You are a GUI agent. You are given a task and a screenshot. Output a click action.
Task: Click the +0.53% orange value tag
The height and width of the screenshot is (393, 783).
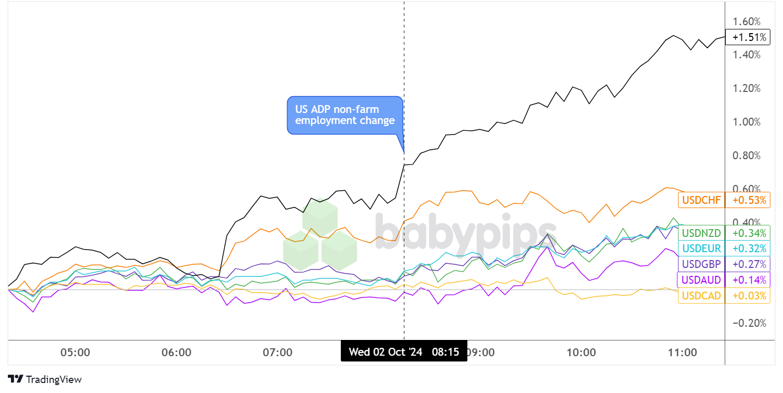click(747, 200)
